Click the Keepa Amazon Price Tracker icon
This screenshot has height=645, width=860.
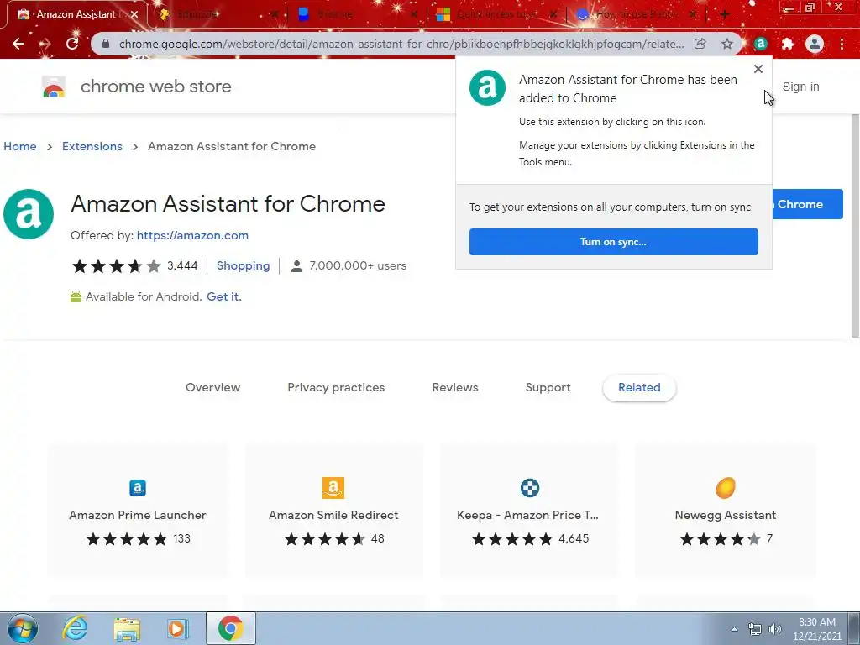[530, 487]
